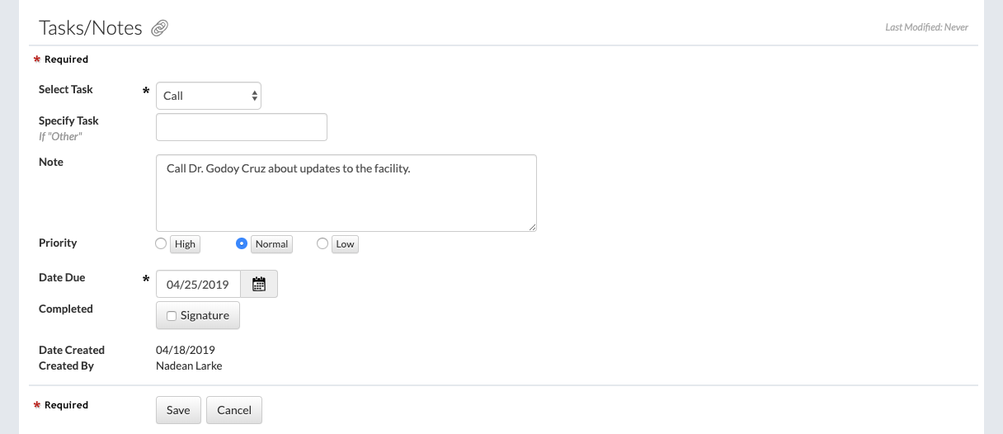Screen dimensions: 1003x434
Task: Select the Normal priority radio button
Action: pos(242,243)
